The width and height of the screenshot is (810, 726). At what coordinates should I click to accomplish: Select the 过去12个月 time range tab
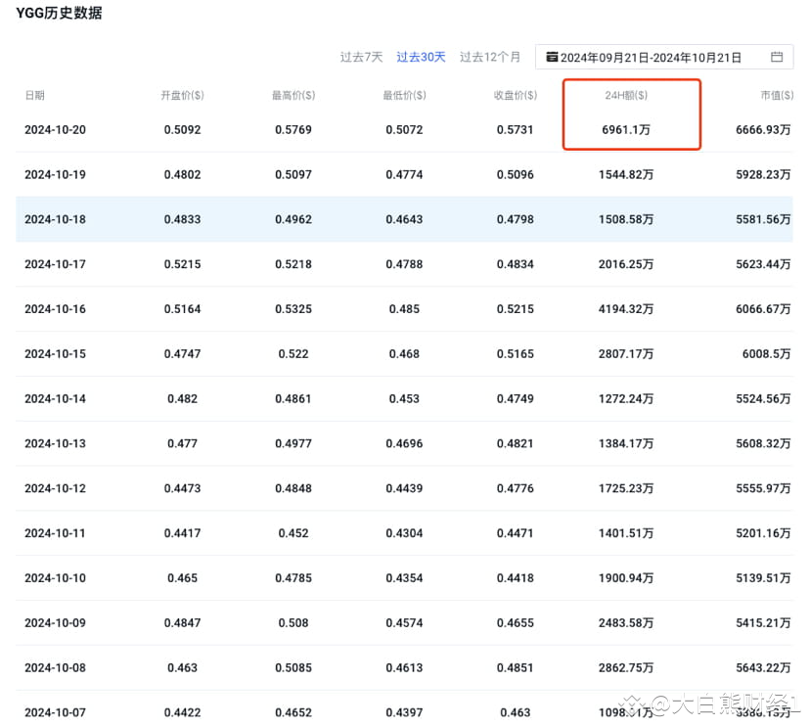[x=490, y=57]
